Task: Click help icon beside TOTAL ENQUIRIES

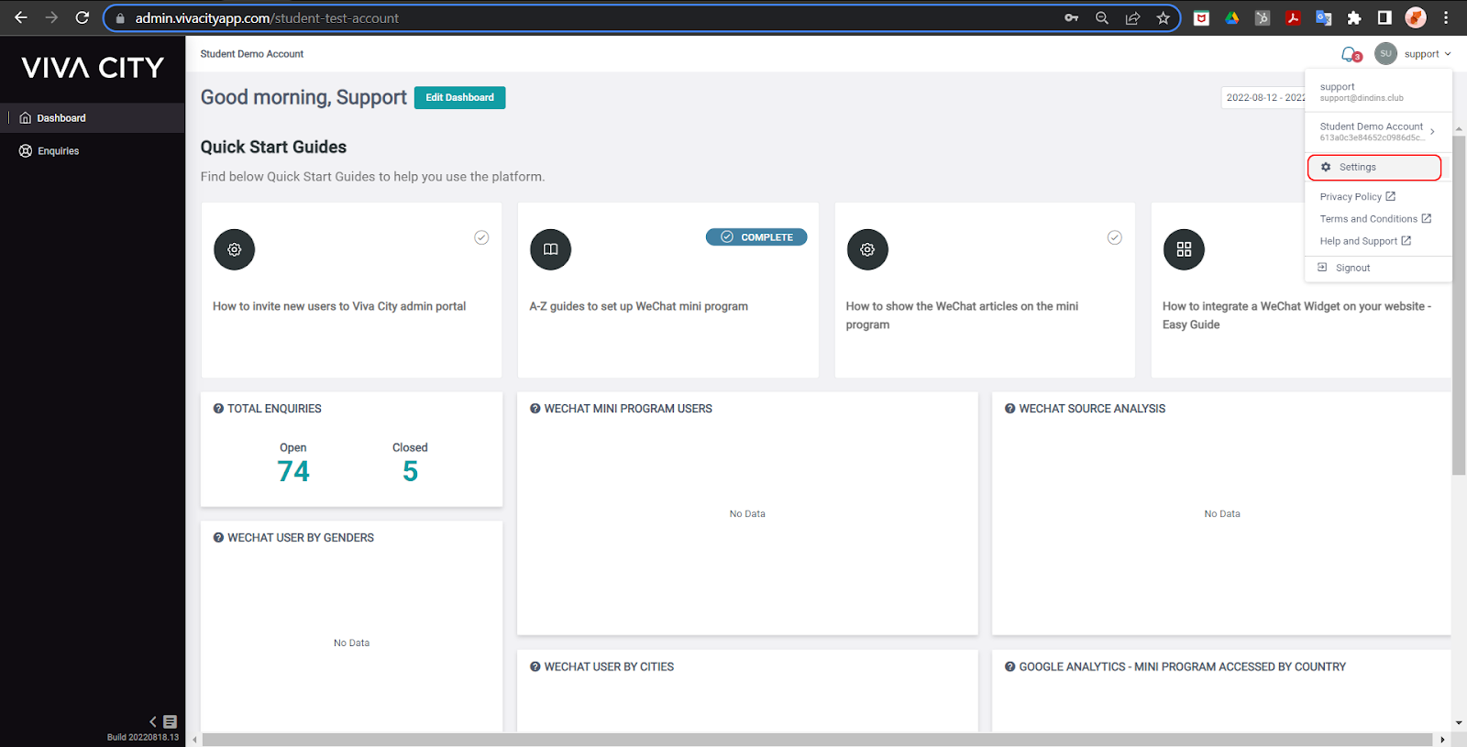Action: 218,409
